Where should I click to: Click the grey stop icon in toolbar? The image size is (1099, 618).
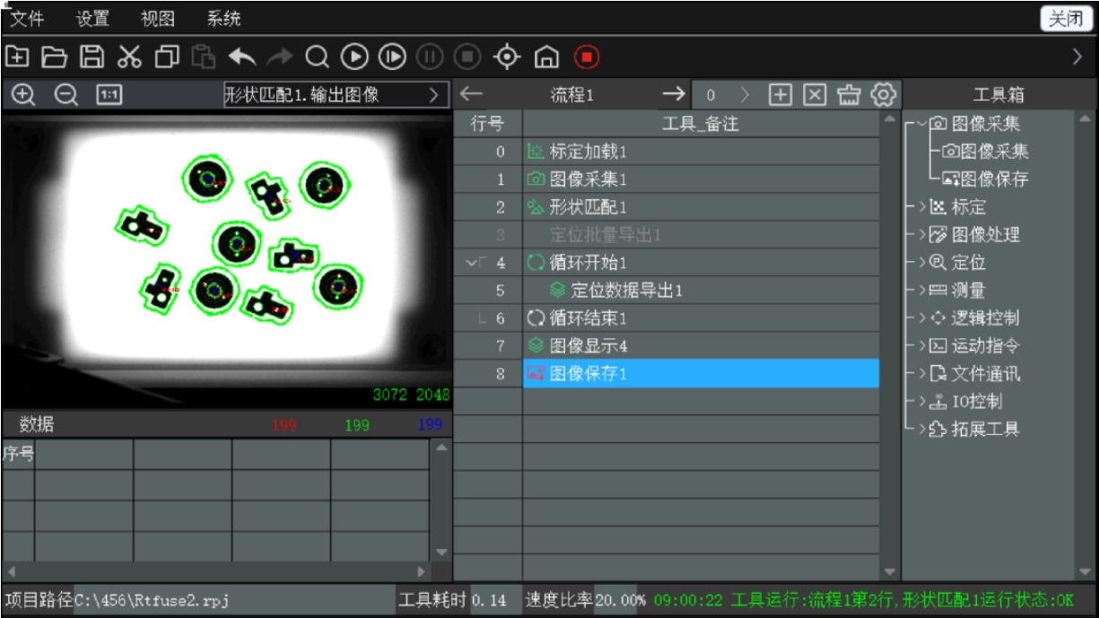coord(467,57)
